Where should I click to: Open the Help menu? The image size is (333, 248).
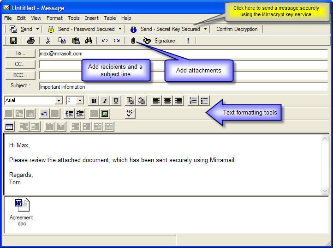point(126,18)
